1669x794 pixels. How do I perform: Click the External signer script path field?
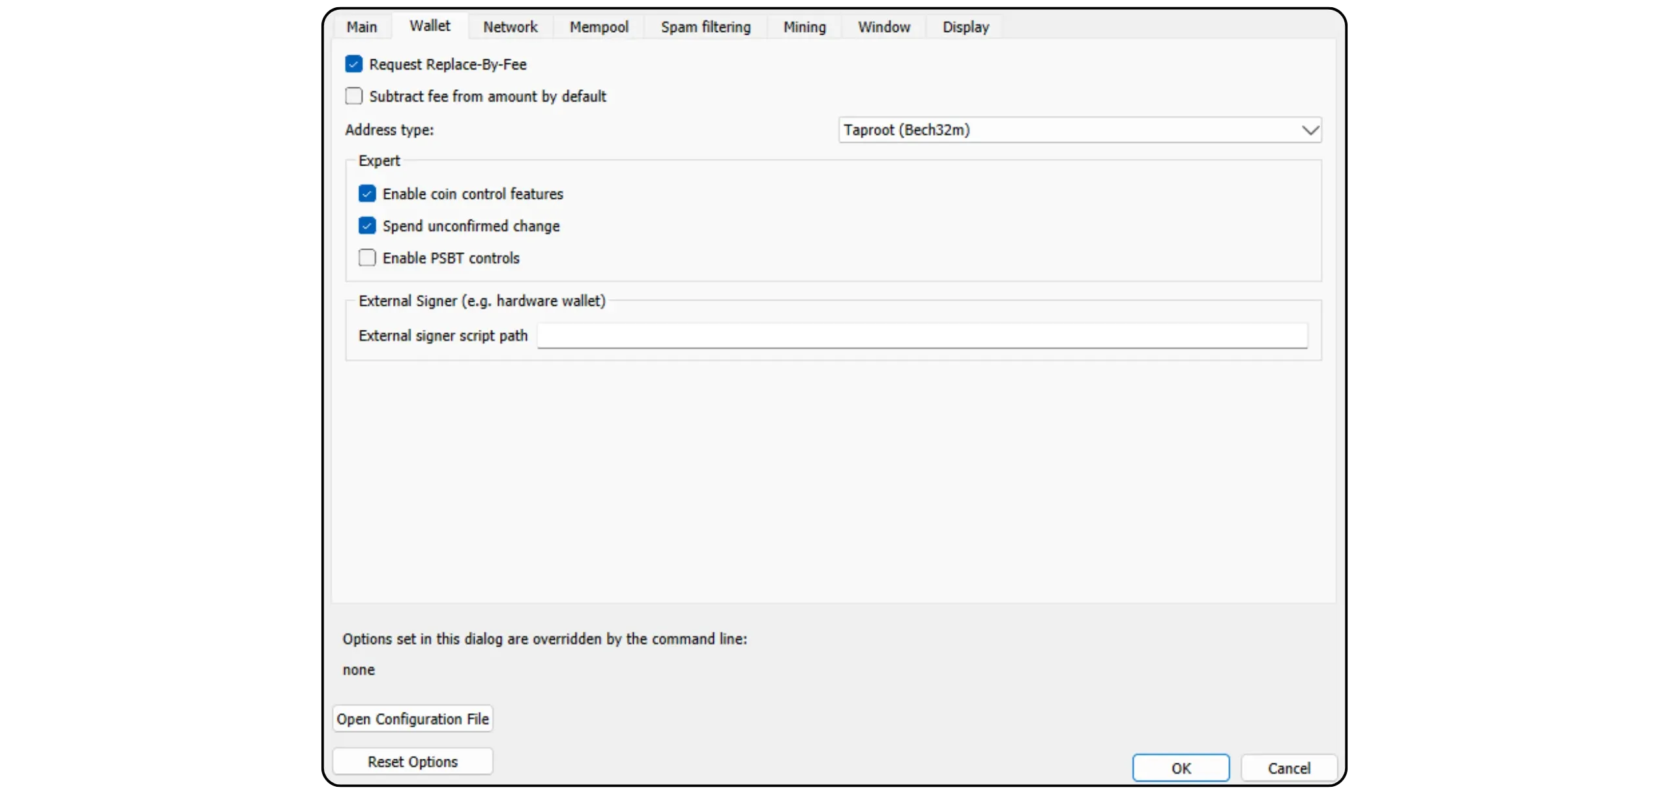[x=922, y=336]
